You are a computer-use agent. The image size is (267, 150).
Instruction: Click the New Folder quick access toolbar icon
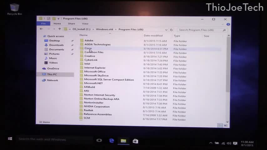click(54, 18)
